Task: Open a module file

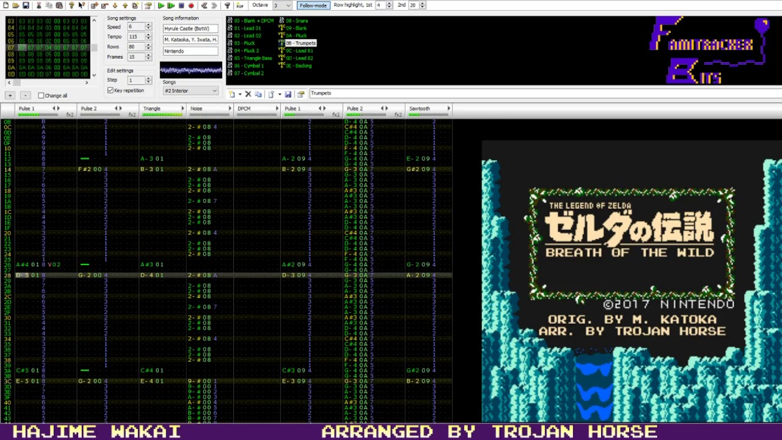Action: pos(16,5)
